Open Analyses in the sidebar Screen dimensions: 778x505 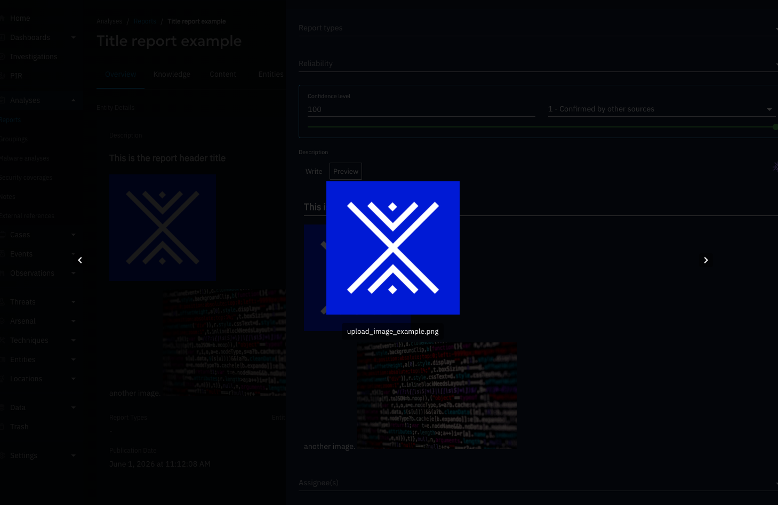(25, 100)
